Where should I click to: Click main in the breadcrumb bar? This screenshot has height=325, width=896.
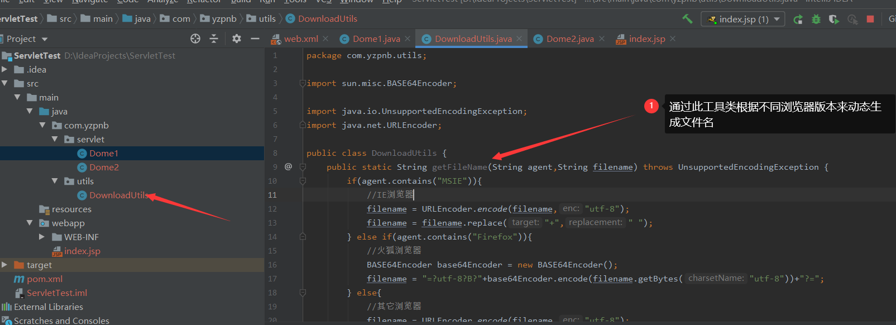(x=103, y=18)
